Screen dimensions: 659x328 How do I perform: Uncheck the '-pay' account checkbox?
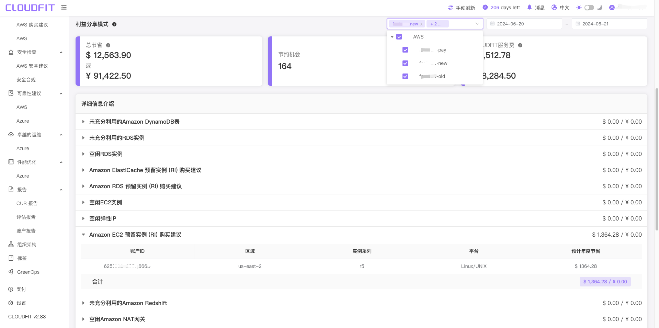pos(405,50)
